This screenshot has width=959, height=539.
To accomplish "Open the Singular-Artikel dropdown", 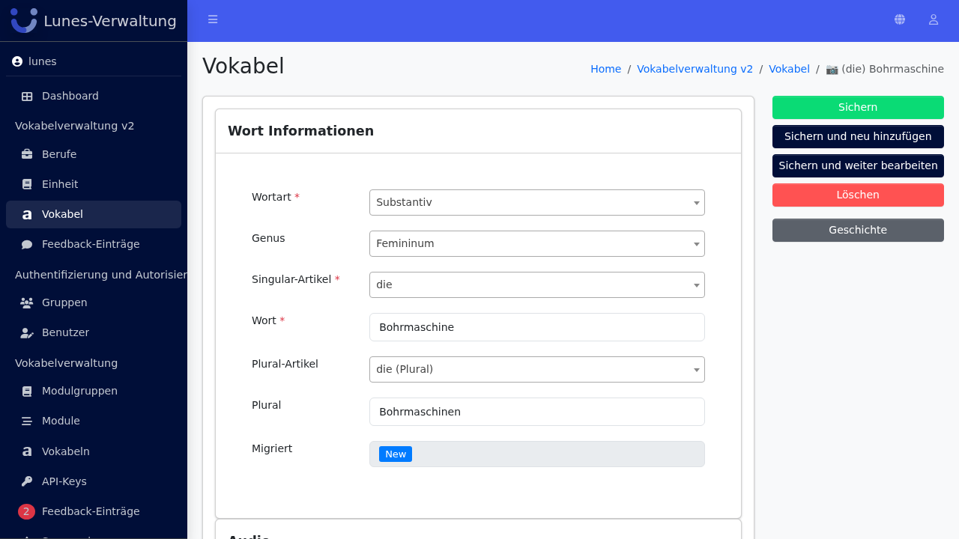I will pos(537,284).
